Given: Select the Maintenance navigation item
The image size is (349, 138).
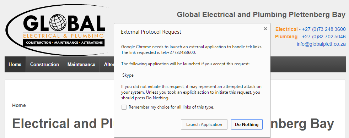Looking at the screenshot, I should click(81, 65).
